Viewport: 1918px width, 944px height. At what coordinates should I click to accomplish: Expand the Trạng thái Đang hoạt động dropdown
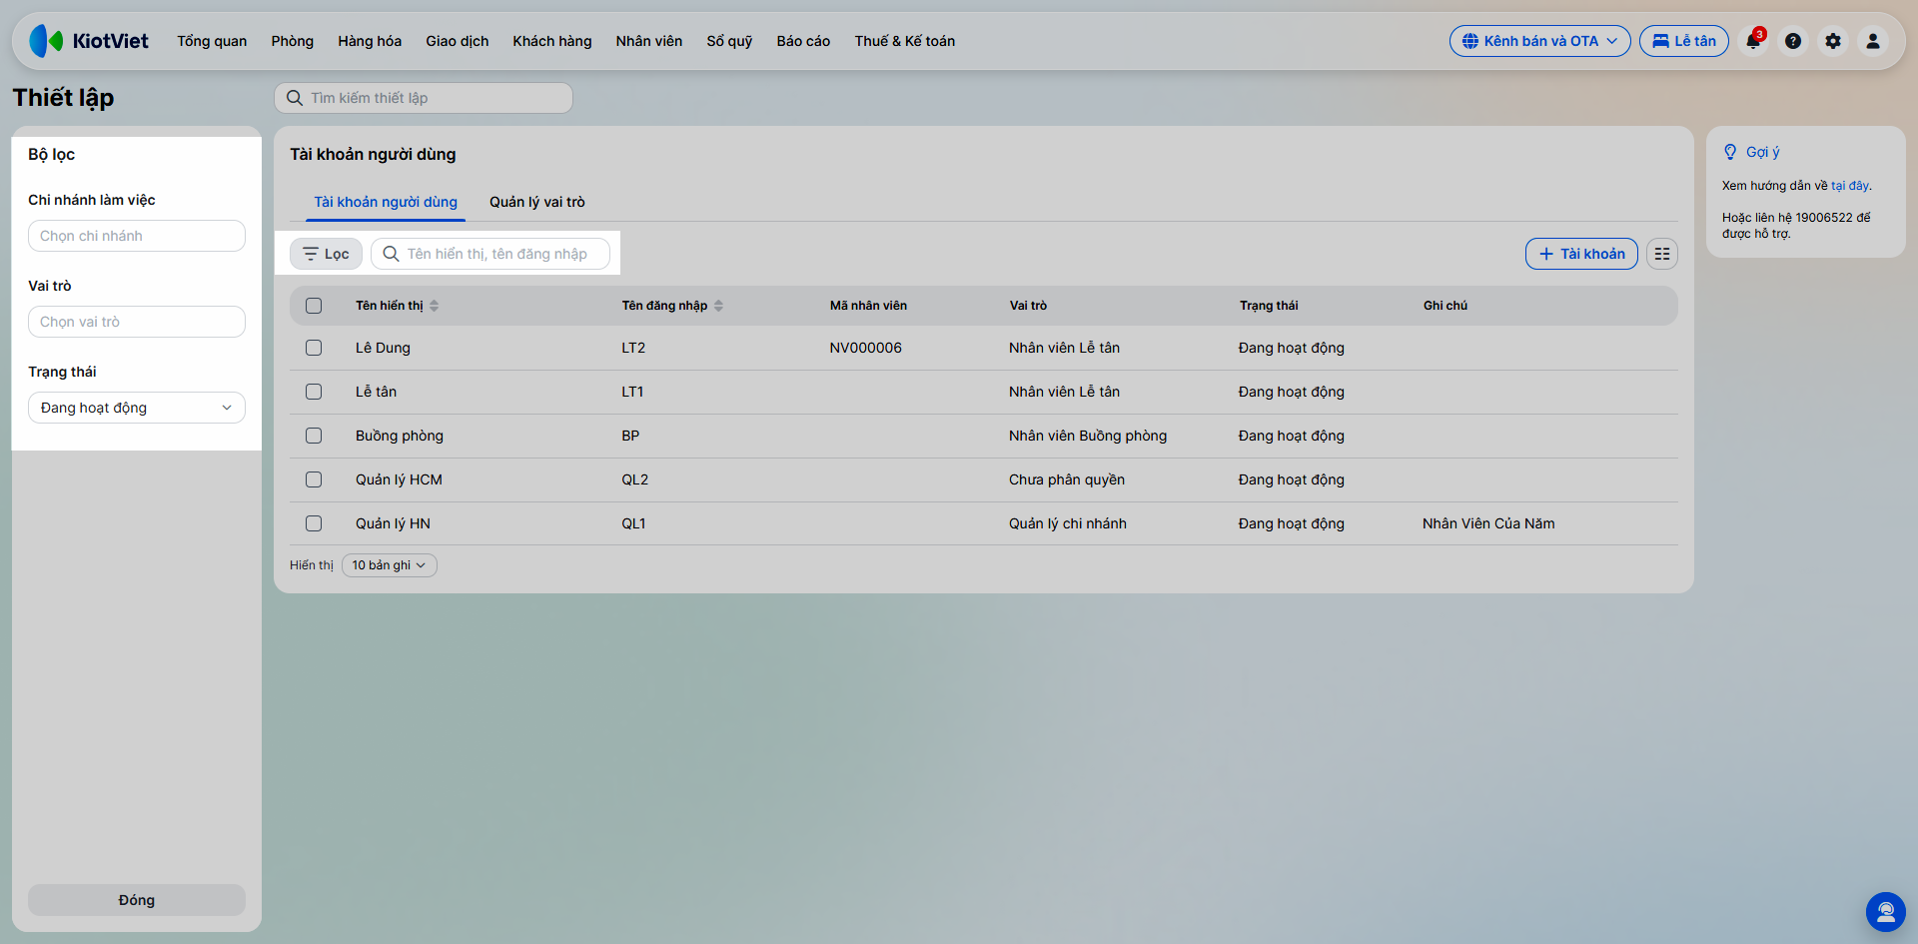pos(137,408)
